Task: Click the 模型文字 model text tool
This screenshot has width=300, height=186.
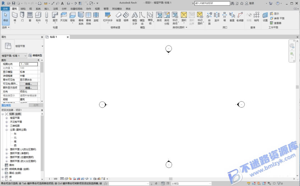Action: pos(134,18)
